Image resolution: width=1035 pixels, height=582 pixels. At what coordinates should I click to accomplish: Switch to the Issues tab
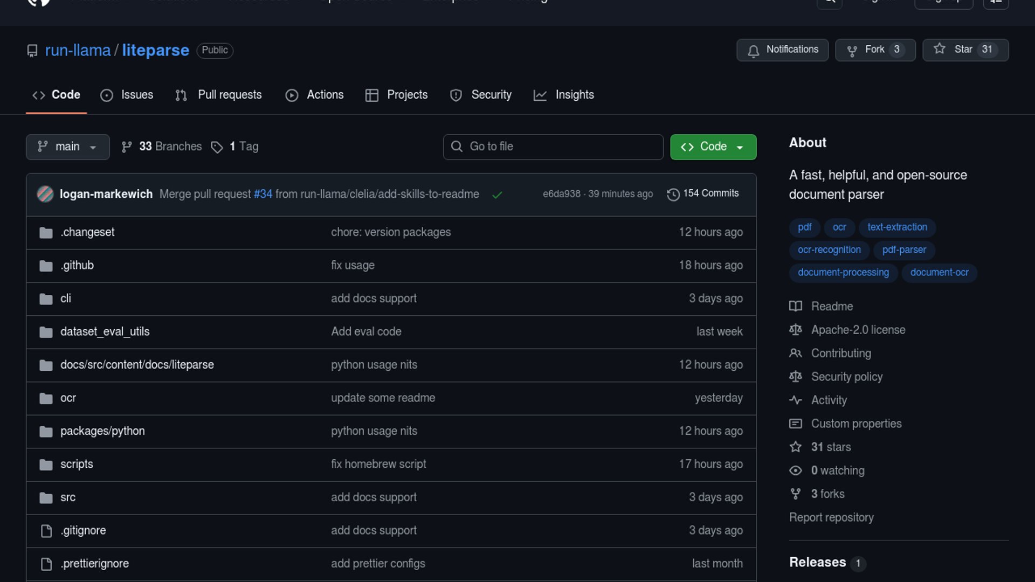coord(127,95)
